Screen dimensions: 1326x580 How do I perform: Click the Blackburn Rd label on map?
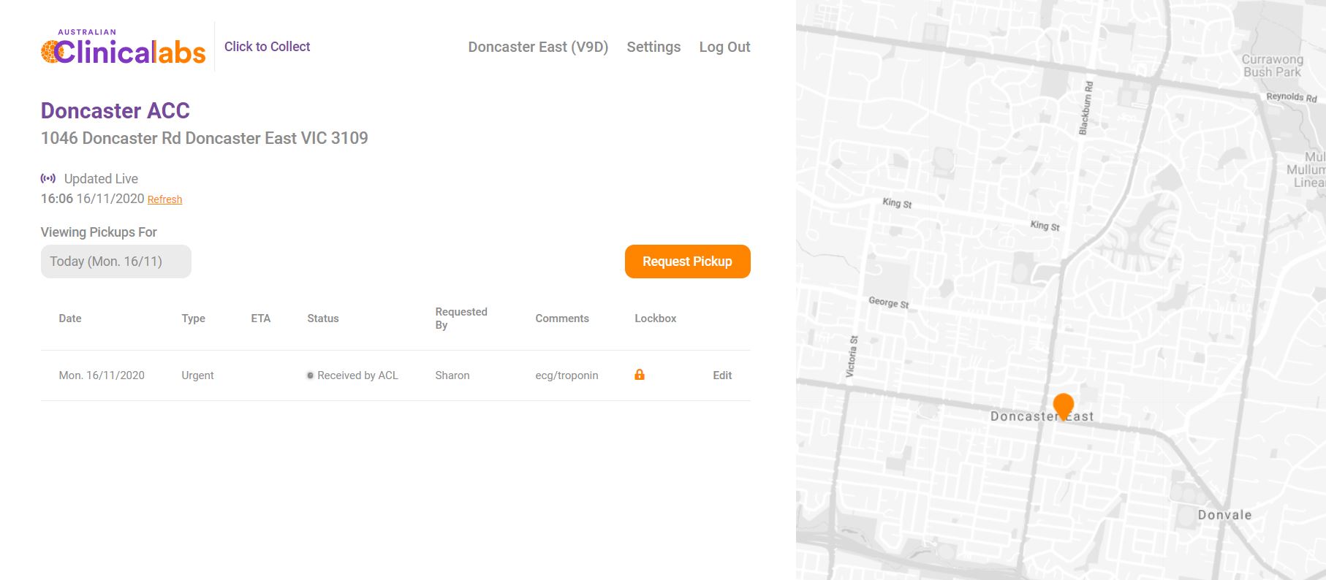pos(1086,108)
